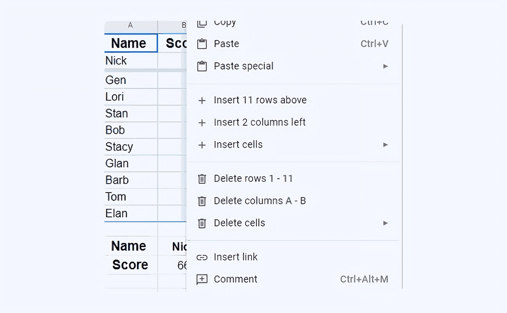Image resolution: width=507 pixels, height=313 pixels.
Task: Expand the Paste special submenu arrow
Action: tap(385, 66)
